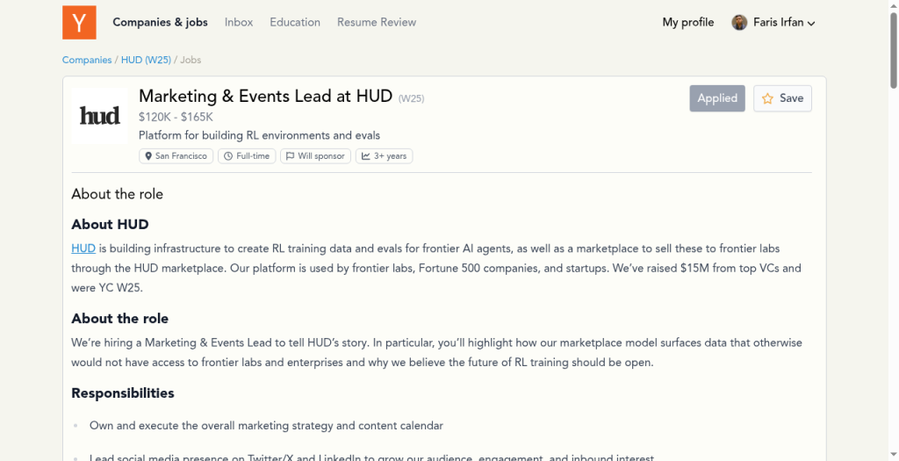Follow the HUD hyperlink in About HUD
This screenshot has height=461, width=899.
click(x=83, y=249)
